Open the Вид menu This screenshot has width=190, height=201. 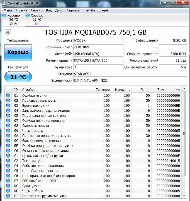point(49,10)
